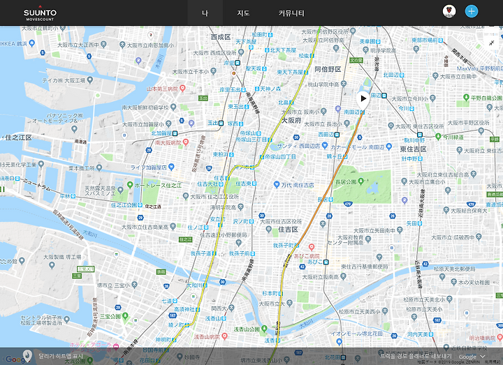Click the 住之江公園 station icon
Screen dimensions: 503x365
(x=140, y=204)
